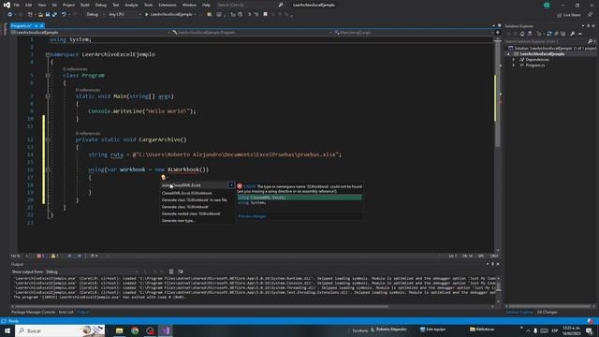Click the Open File toolbar icon
The image size is (599, 337).
pos(40,15)
